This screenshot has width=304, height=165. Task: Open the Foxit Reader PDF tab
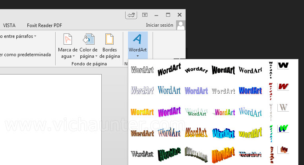(x=45, y=26)
